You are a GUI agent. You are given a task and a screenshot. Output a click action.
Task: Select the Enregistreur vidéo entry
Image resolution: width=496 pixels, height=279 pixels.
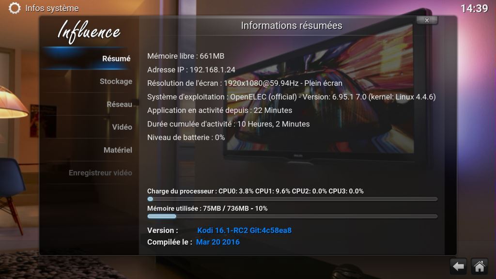click(100, 173)
